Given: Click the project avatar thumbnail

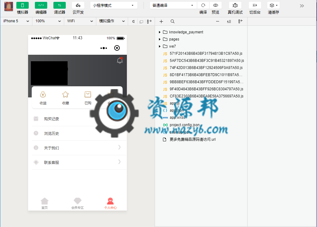Looking at the screenshot, I should (x=9, y=6).
